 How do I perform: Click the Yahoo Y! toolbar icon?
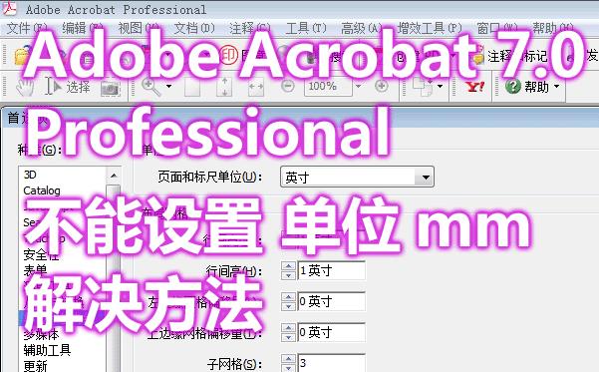(474, 87)
